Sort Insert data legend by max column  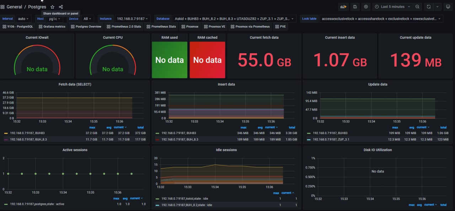[243, 127]
